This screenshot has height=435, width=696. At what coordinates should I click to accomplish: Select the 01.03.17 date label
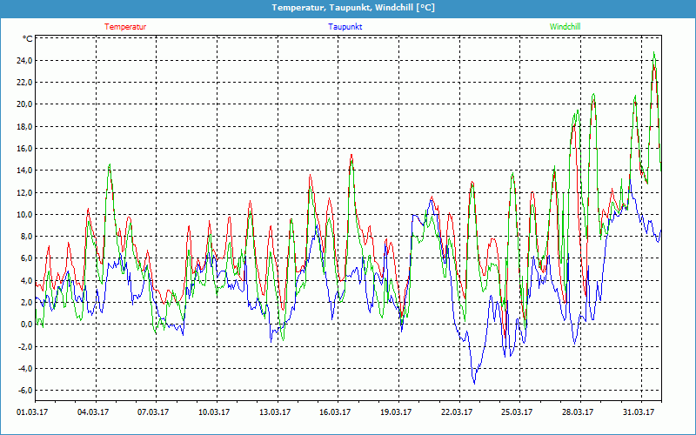pyautogui.click(x=33, y=412)
